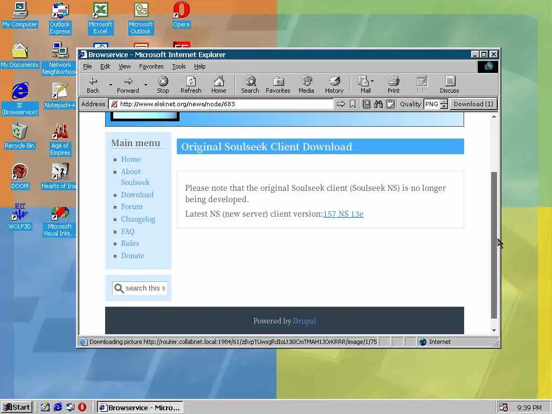The width and height of the screenshot is (552, 414).
Task: Click the book icon next to bookmark icon
Action: pos(367,104)
